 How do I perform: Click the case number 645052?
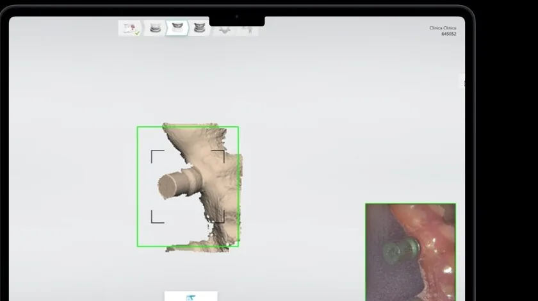pyautogui.click(x=448, y=34)
